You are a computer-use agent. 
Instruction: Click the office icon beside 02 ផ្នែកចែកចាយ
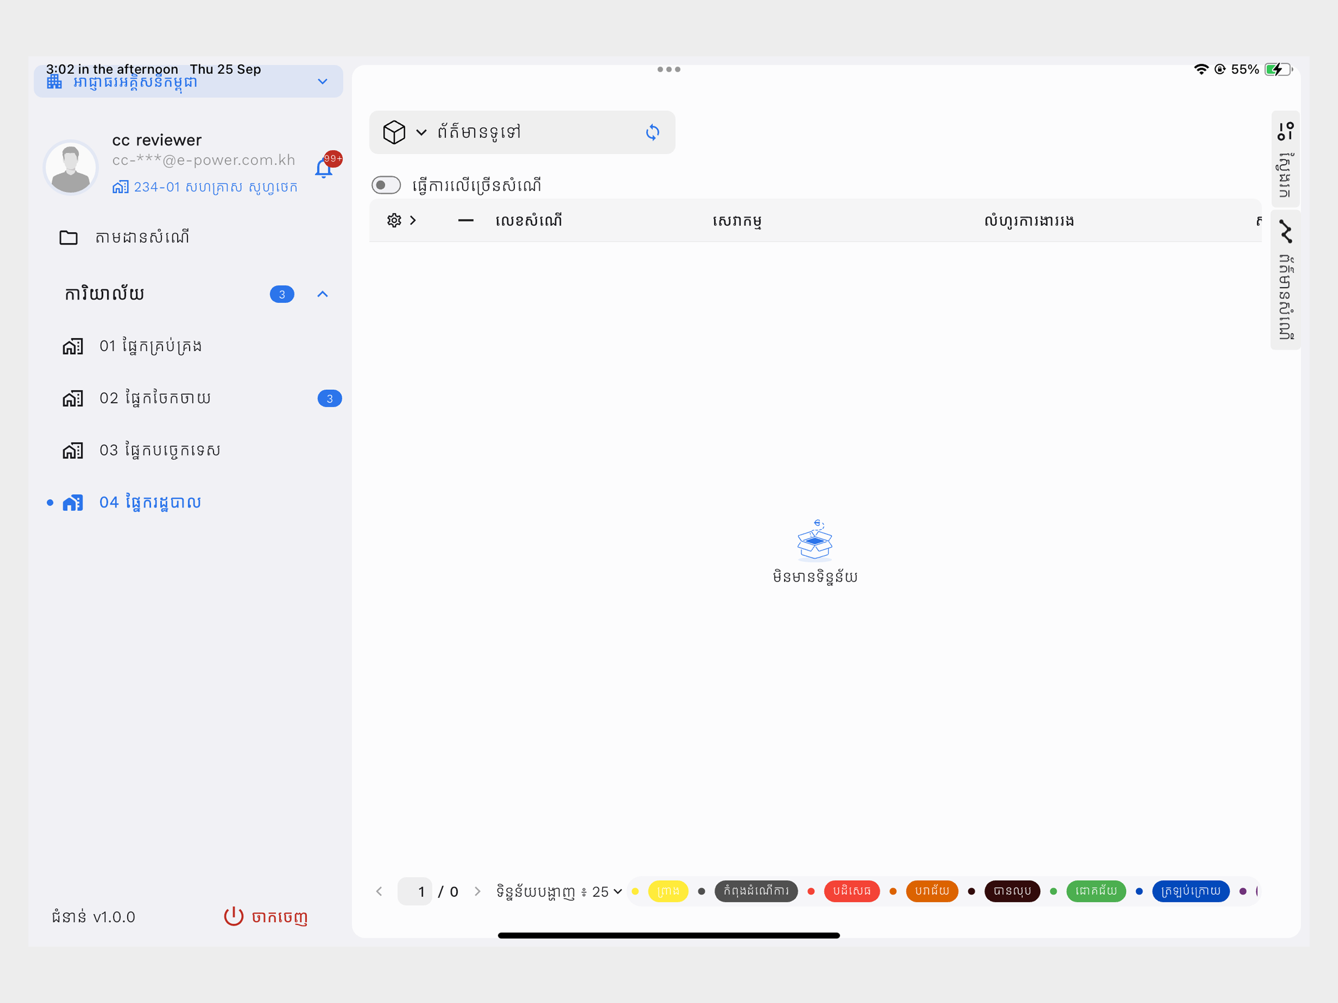72,399
